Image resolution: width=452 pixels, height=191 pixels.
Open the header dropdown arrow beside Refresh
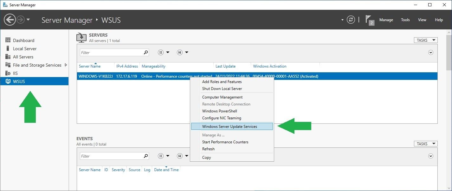tap(342, 20)
